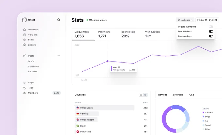Click the Visits column header

(145, 102)
